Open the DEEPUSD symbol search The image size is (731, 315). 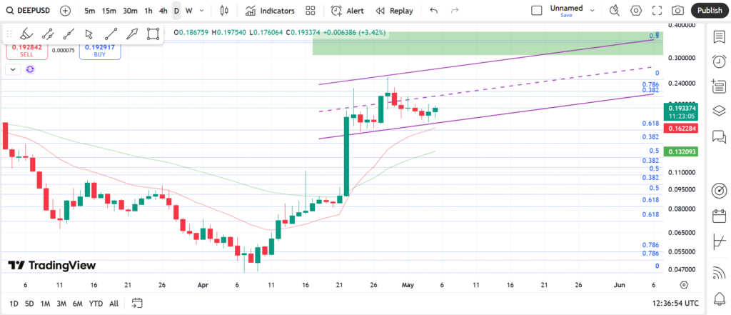(x=29, y=11)
